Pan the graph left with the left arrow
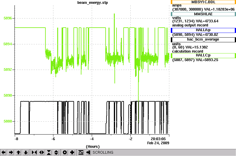236x156 pixels. pos(4,152)
